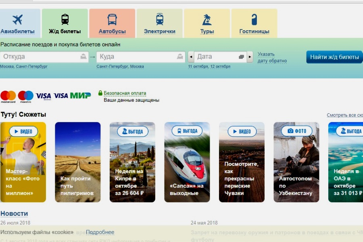Click the commuter train icon above Электрички
The image size is (363, 242).
pyautogui.click(x=160, y=19)
